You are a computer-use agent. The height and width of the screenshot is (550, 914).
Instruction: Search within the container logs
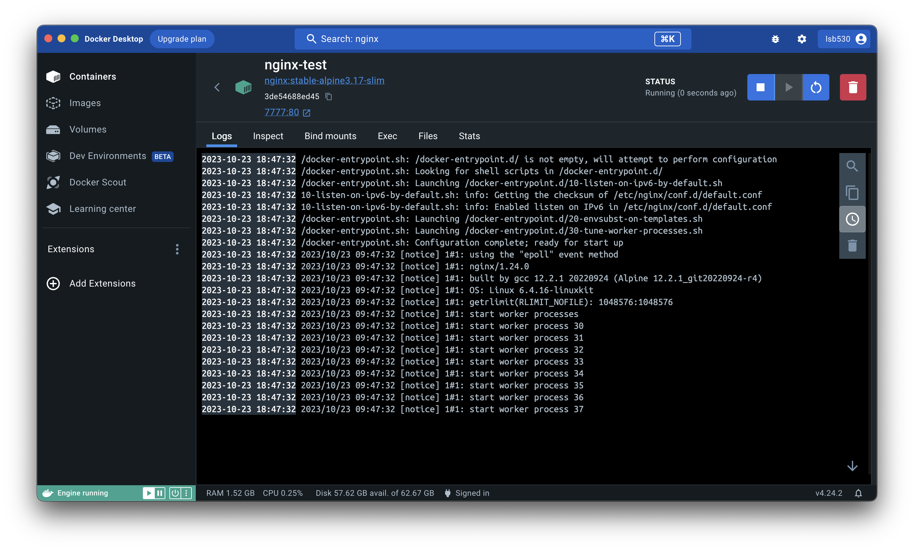point(852,166)
